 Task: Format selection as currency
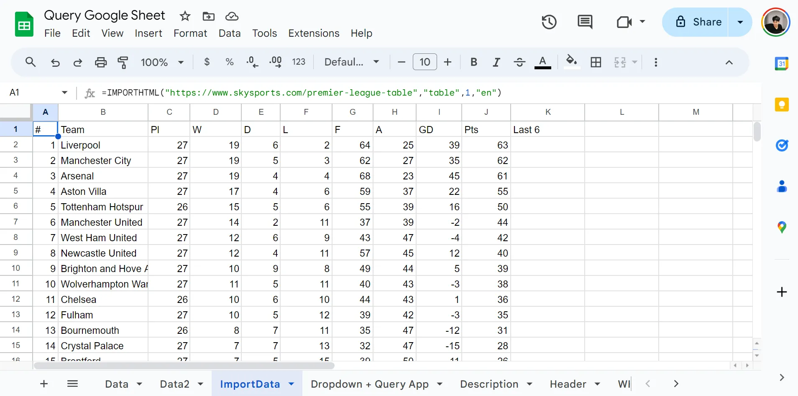207,62
